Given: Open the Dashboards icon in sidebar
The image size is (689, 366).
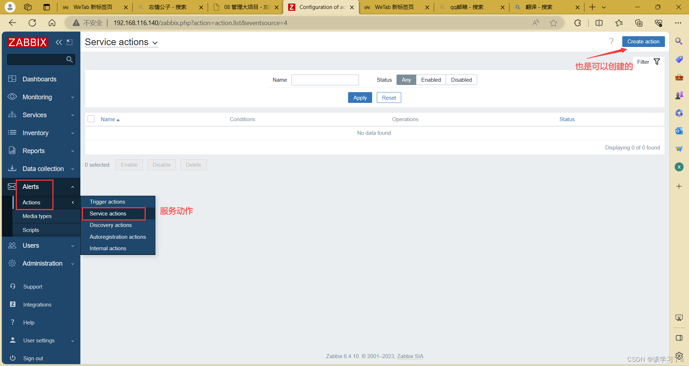Looking at the screenshot, I should [x=12, y=79].
